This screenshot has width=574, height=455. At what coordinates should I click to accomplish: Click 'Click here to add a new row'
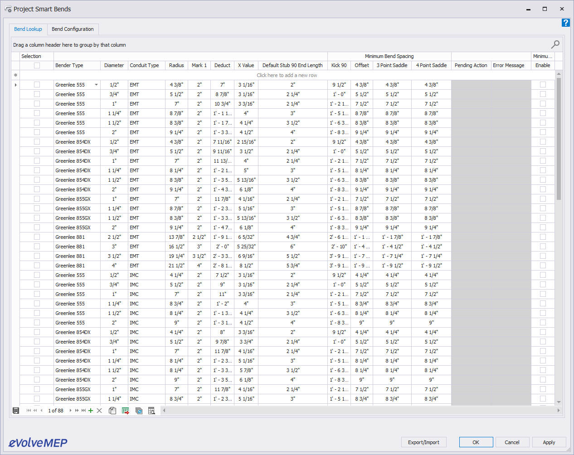pos(287,75)
